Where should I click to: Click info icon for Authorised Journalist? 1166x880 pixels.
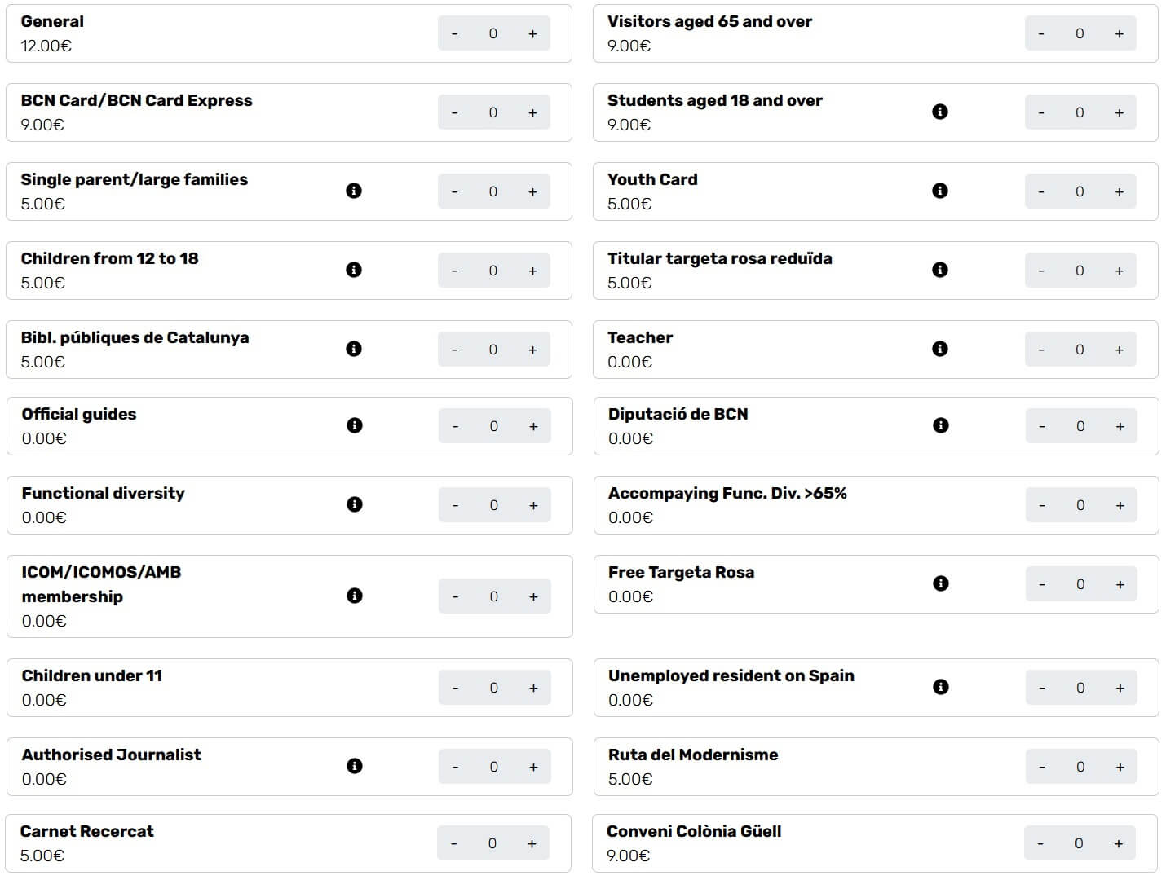(x=354, y=766)
